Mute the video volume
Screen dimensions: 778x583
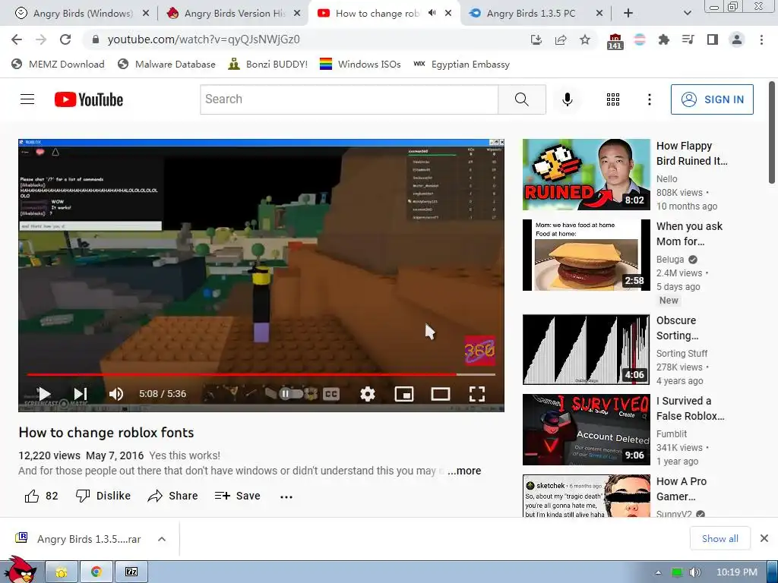coord(116,394)
